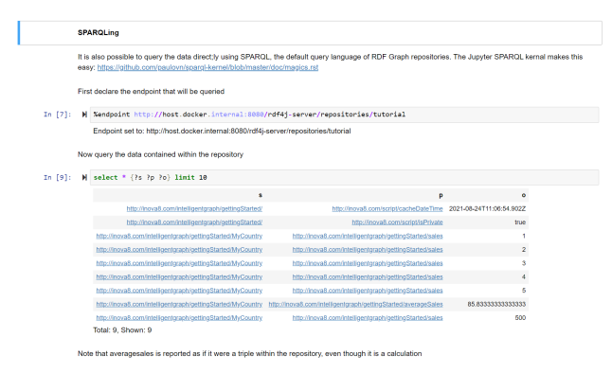Screen dimensions: 612x373
Task: Select the SPARQLing heading cell
Action: 310,33
